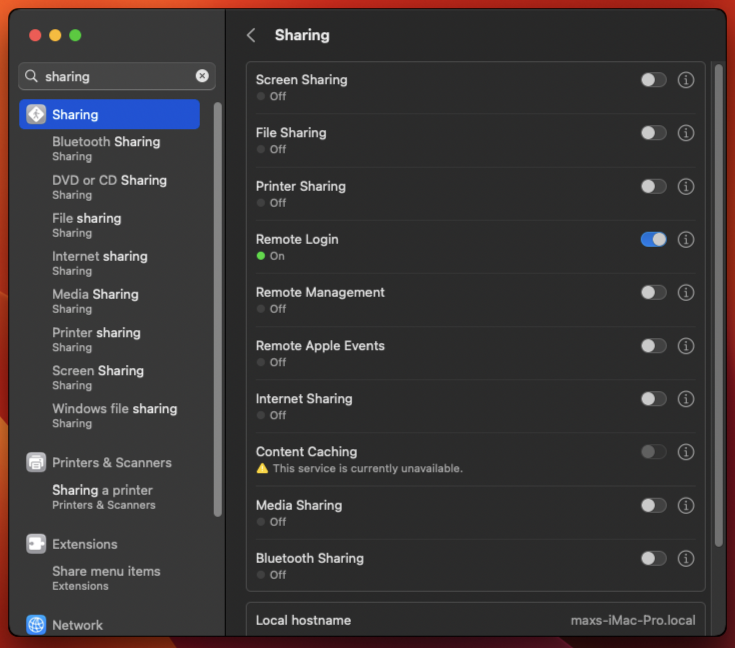Image resolution: width=735 pixels, height=648 pixels.
Task: Click the info icon for Screen Sharing
Action: coord(685,80)
